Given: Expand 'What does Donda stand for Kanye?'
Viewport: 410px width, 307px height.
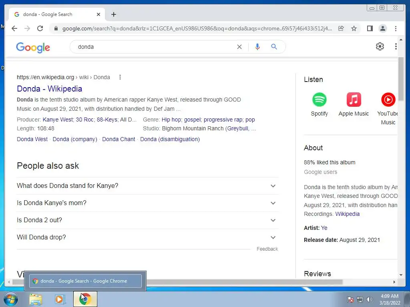Looking at the screenshot, I should [147, 186].
